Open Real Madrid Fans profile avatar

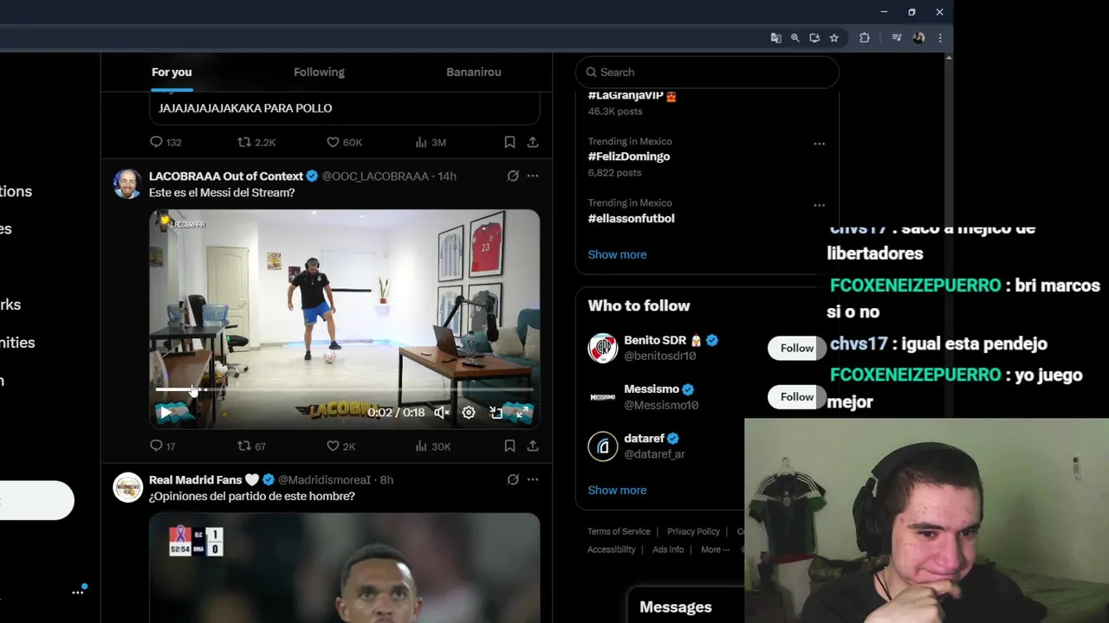pos(127,487)
